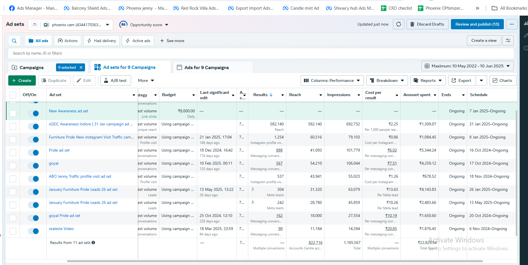Select the All ads filter
This screenshot has width=528, height=265.
tap(38, 41)
